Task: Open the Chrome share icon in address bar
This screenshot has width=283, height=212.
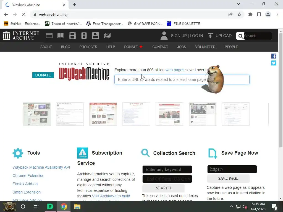Action: [230, 14]
